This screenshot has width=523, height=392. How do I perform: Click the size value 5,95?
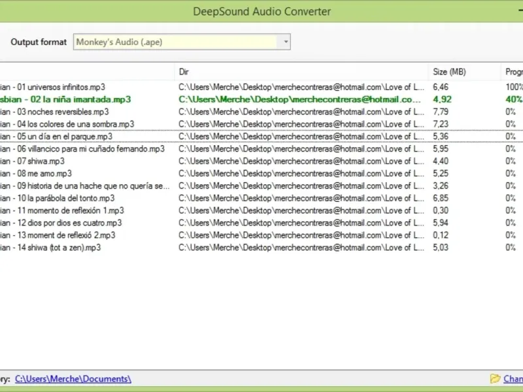(441, 149)
